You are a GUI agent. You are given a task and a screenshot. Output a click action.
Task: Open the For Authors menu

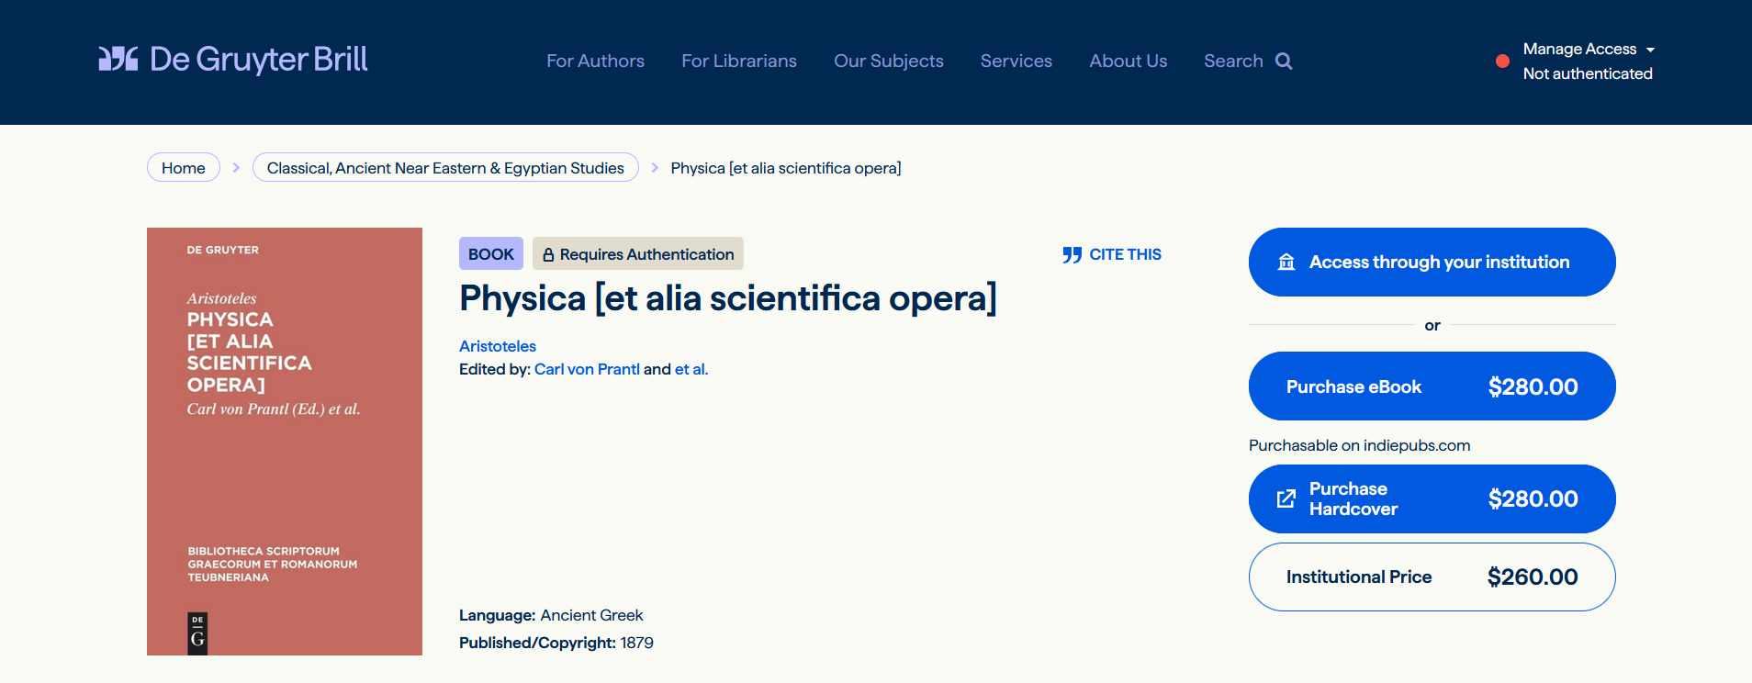pos(595,61)
